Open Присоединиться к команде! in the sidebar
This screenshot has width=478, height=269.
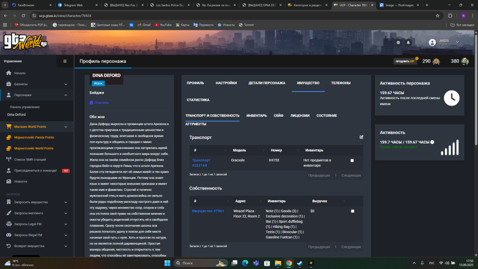tap(35, 171)
